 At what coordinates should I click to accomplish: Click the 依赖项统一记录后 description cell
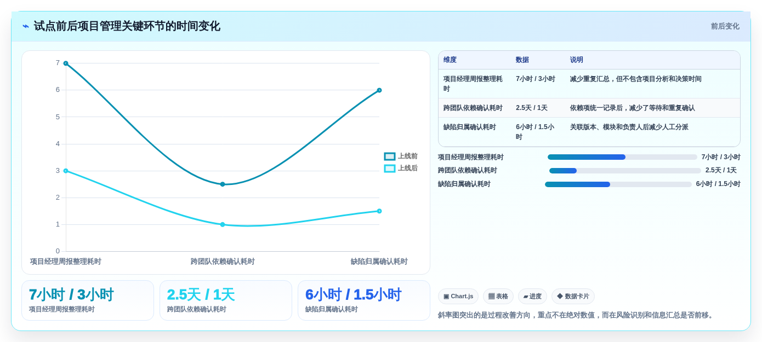pos(652,108)
